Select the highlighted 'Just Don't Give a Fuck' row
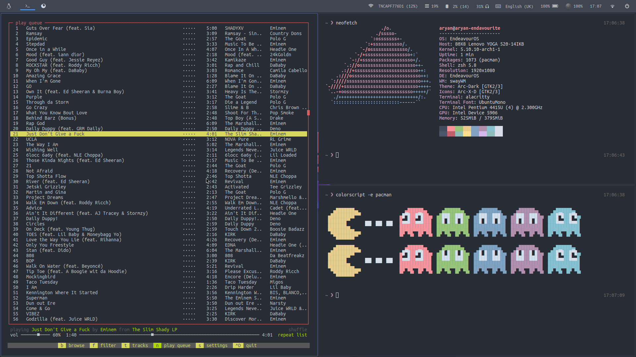636x357 pixels. pos(159,134)
